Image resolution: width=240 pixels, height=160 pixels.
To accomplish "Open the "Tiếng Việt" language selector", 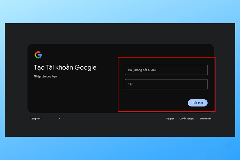I will (35, 119).
